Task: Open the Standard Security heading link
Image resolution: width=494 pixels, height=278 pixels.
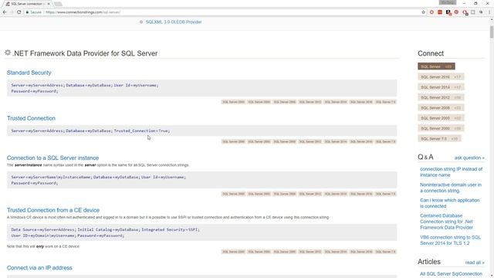Action: [29, 73]
